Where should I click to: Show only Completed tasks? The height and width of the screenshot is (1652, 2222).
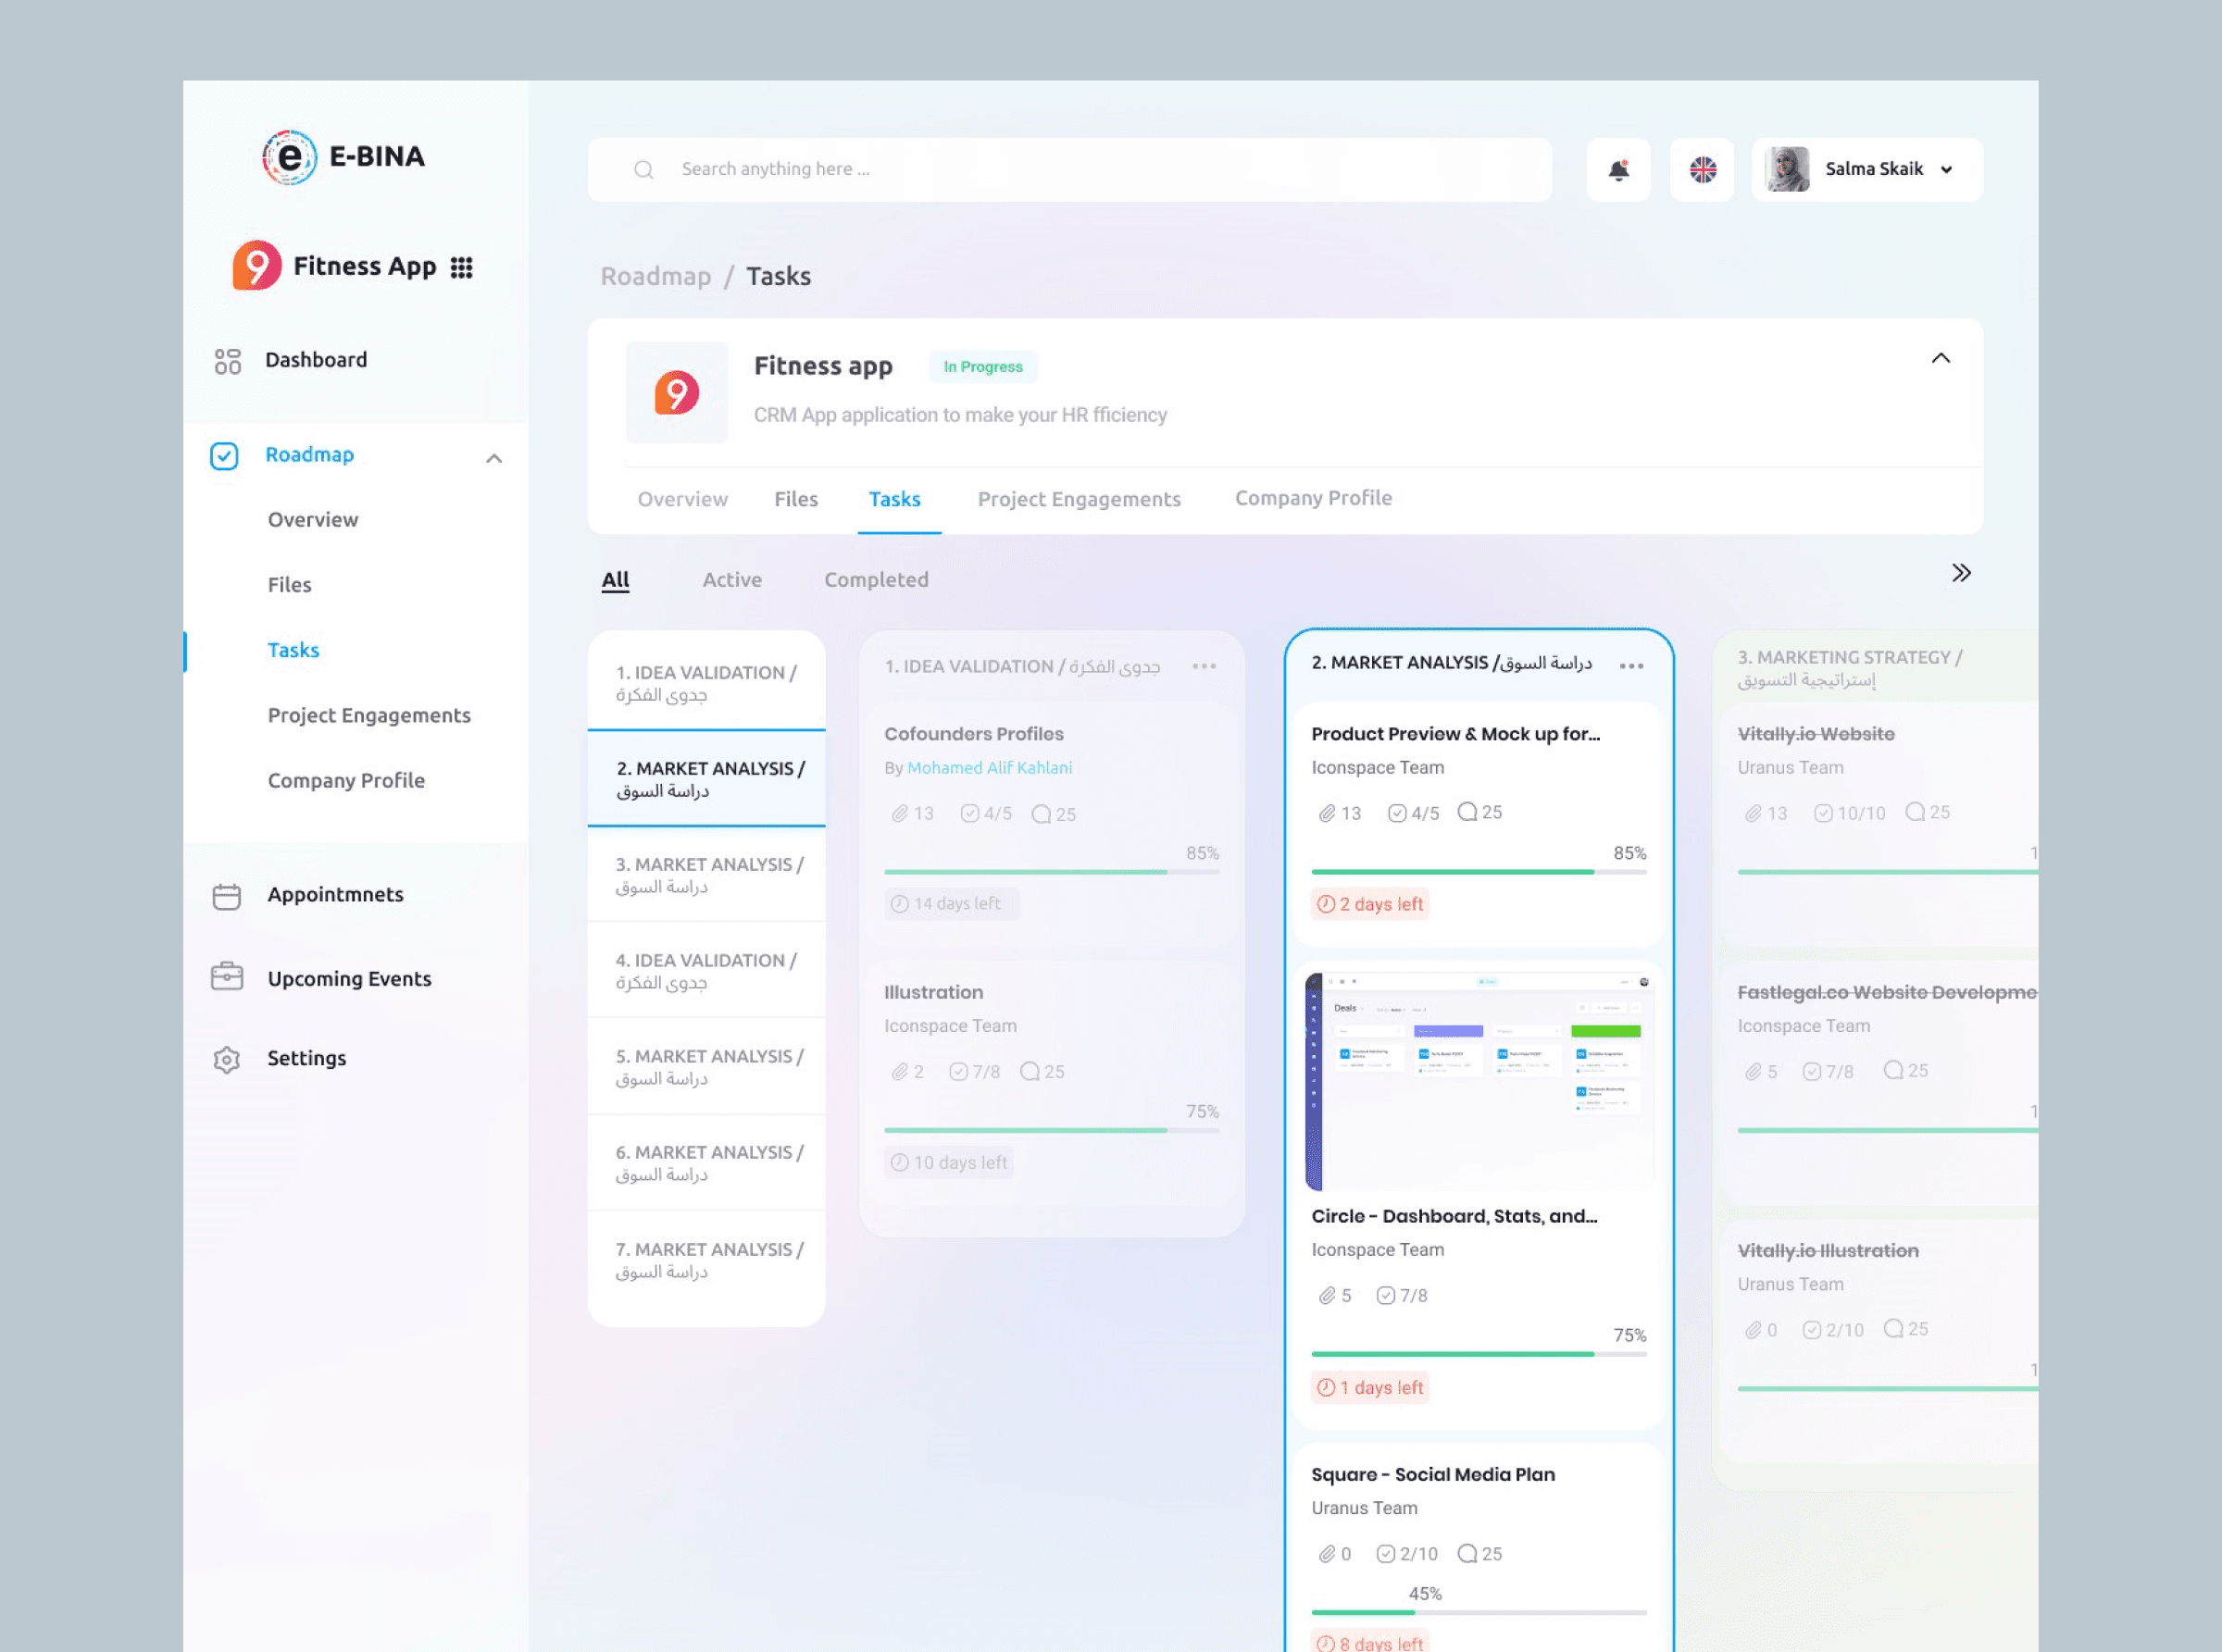(876, 580)
